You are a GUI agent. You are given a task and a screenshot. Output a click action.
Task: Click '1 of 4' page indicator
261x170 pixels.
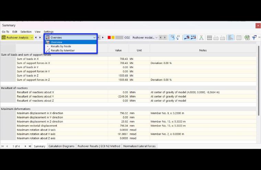coord(16,146)
